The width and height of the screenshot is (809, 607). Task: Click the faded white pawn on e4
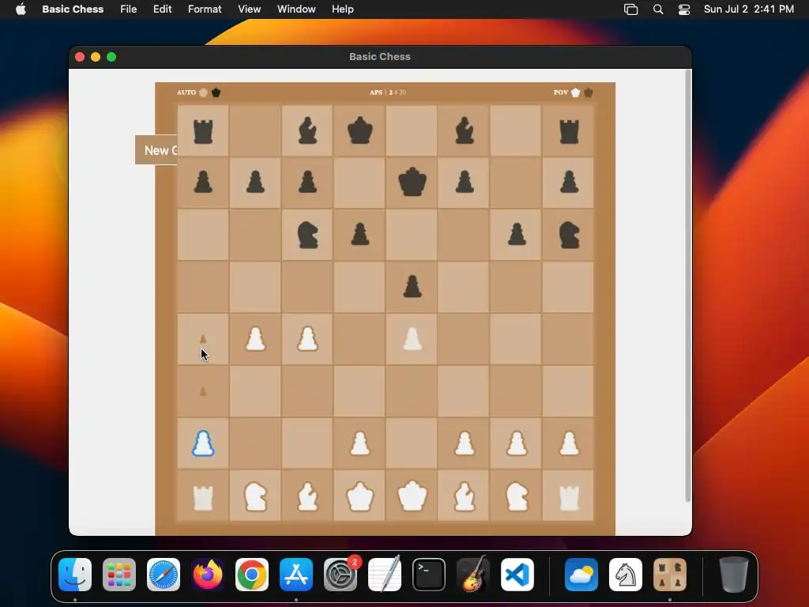pos(412,339)
